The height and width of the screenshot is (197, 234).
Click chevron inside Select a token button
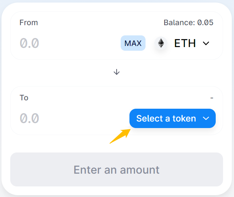(206, 119)
